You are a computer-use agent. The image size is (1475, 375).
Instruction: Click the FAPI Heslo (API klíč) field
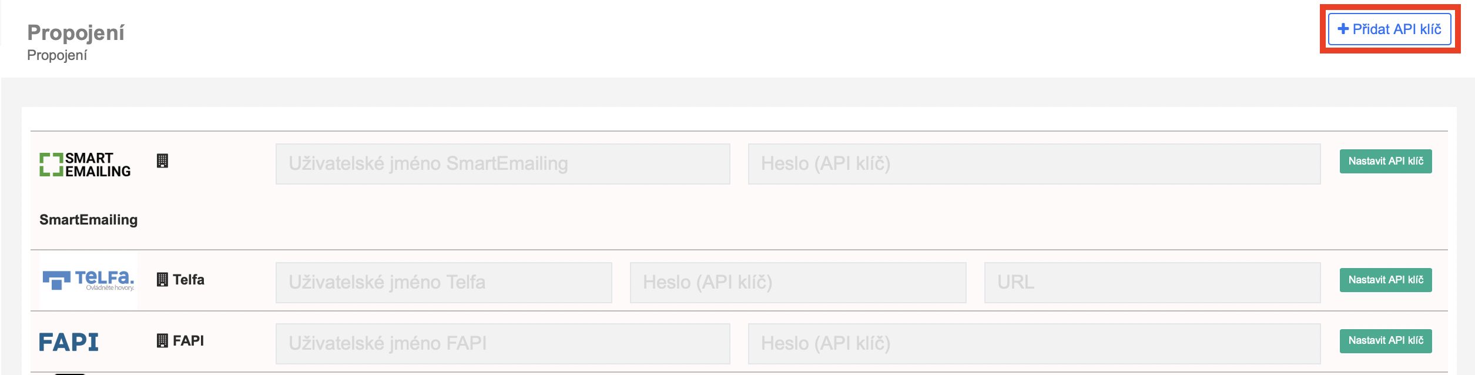tap(1034, 344)
